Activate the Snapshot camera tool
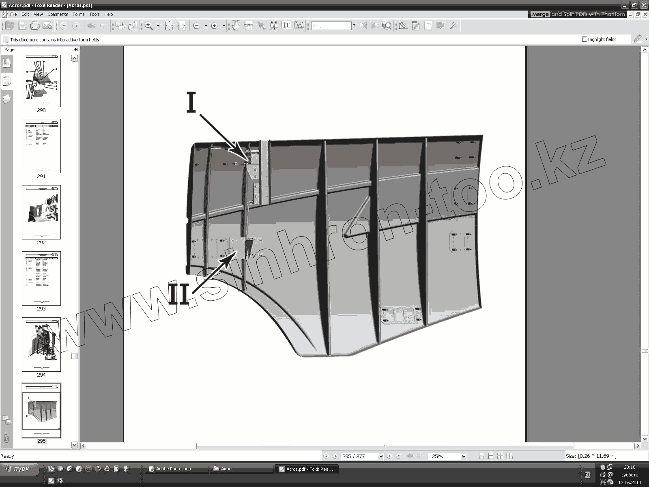 click(x=299, y=26)
